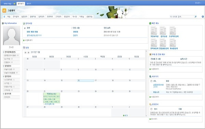Open the 메일 navigation tab

point(9,17)
